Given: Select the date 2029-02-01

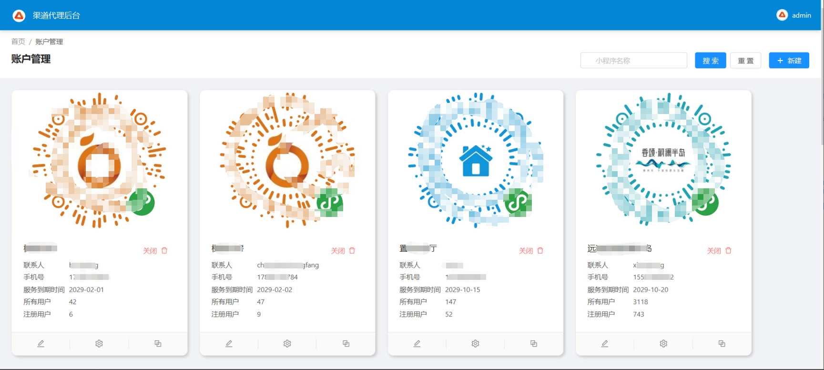Looking at the screenshot, I should click(x=86, y=289).
